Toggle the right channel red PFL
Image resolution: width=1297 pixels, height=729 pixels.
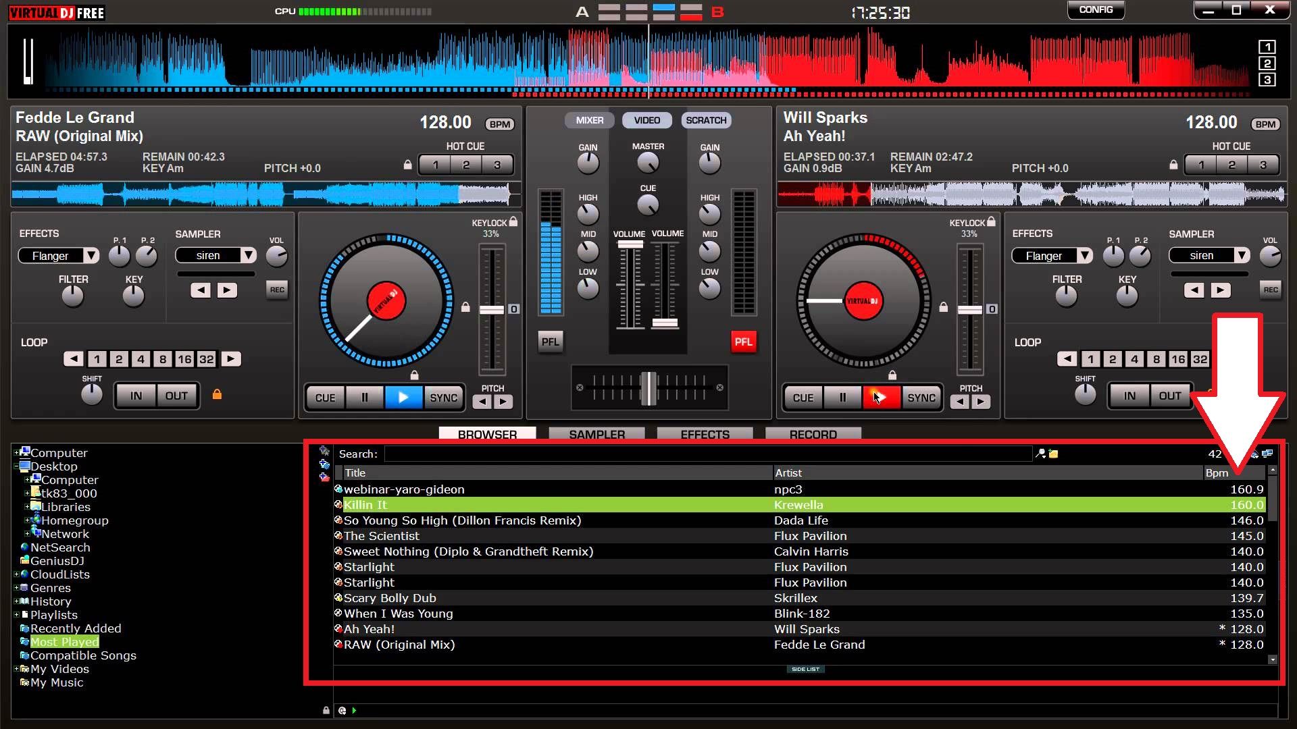[743, 342]
